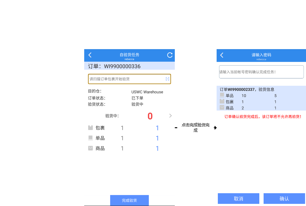The width and height of the screenshot is (306, 206).
Task: Tap the 取消 button
Action: 239,199
